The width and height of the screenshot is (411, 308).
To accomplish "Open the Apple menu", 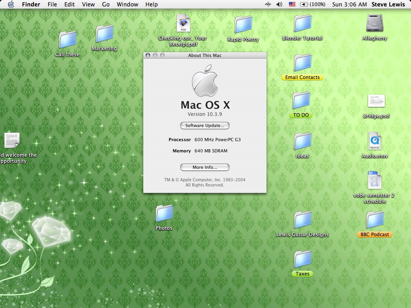I will point(11,4).
